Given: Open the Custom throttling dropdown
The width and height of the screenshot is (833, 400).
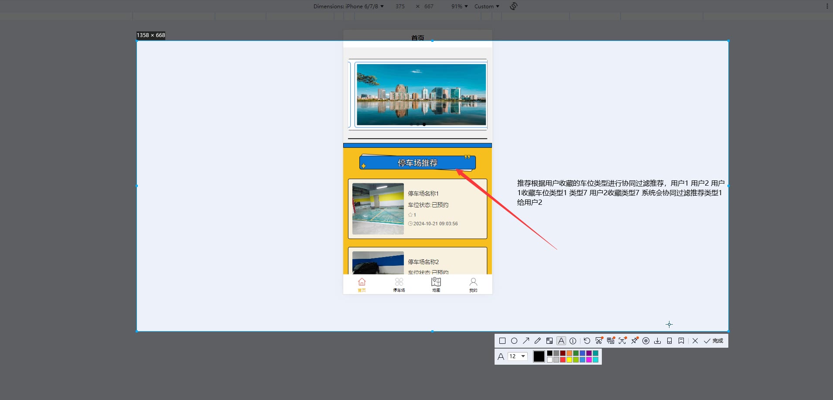Looking at the screenshot, I should tap(487, 6).
